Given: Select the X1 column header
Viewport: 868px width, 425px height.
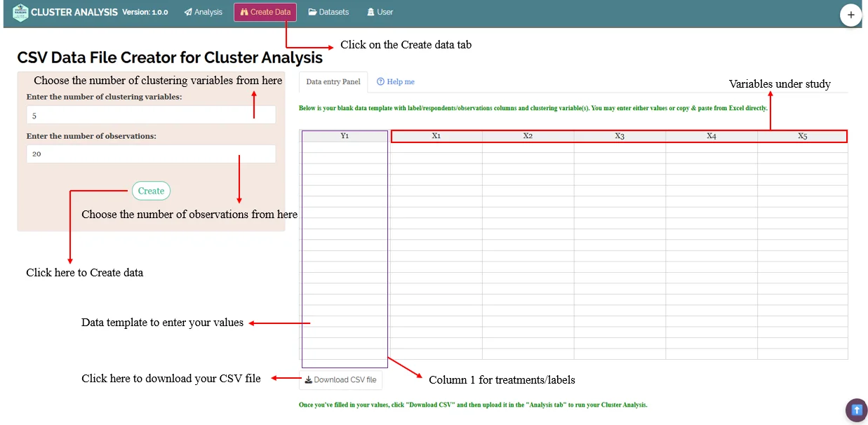Looking at the screenshot, I should pyautogui.click(x=436, y=136).
